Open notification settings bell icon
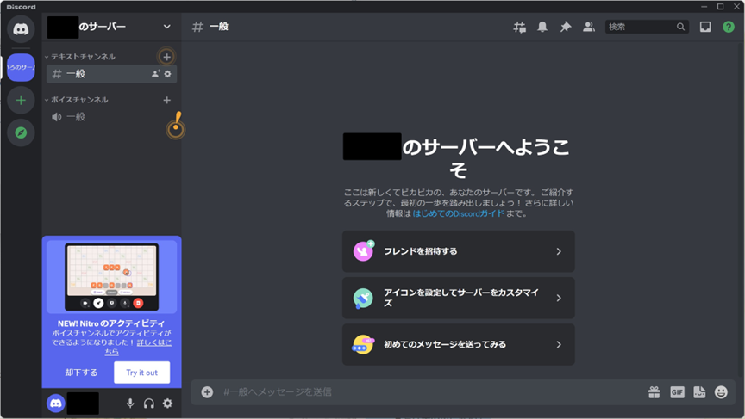Image resolution: width=745 pixels, height=419 pixels. click(542, 27)
